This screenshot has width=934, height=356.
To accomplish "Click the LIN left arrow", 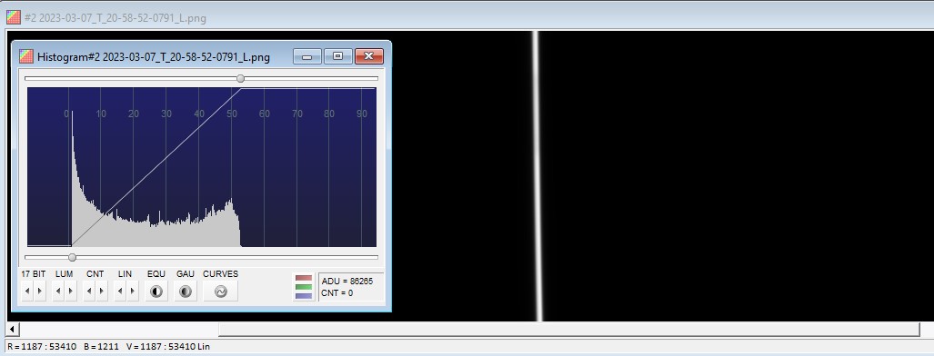I will tap(120, 292).
